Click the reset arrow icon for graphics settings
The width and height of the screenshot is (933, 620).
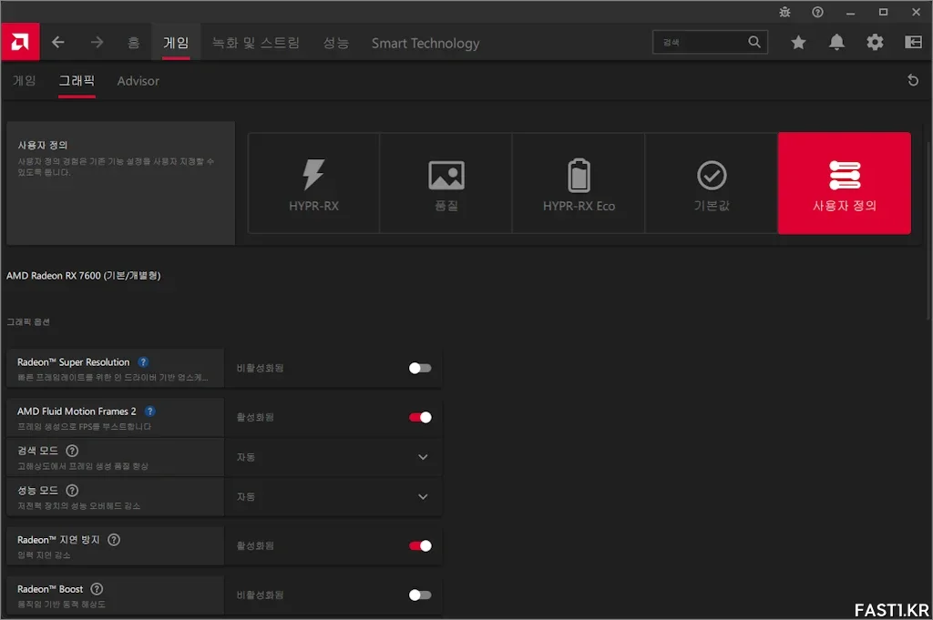tap(913, 80)
